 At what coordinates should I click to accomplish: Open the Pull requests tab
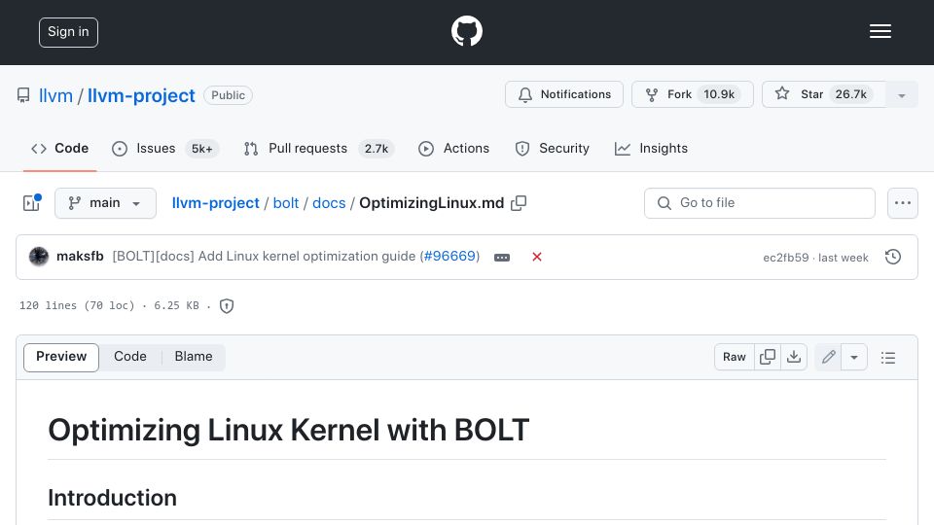pyautogui.click(x=319, y=148)
